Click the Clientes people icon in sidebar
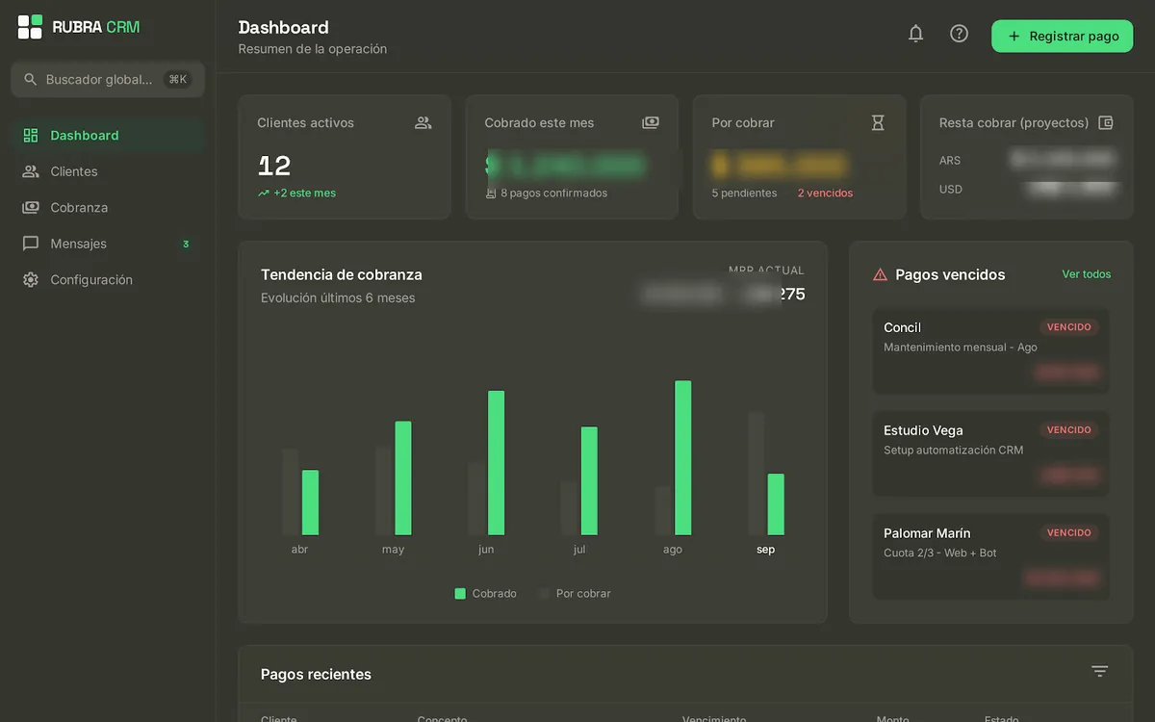The height and width of the screenshot is (722, 1155). [x=31, y=171]
